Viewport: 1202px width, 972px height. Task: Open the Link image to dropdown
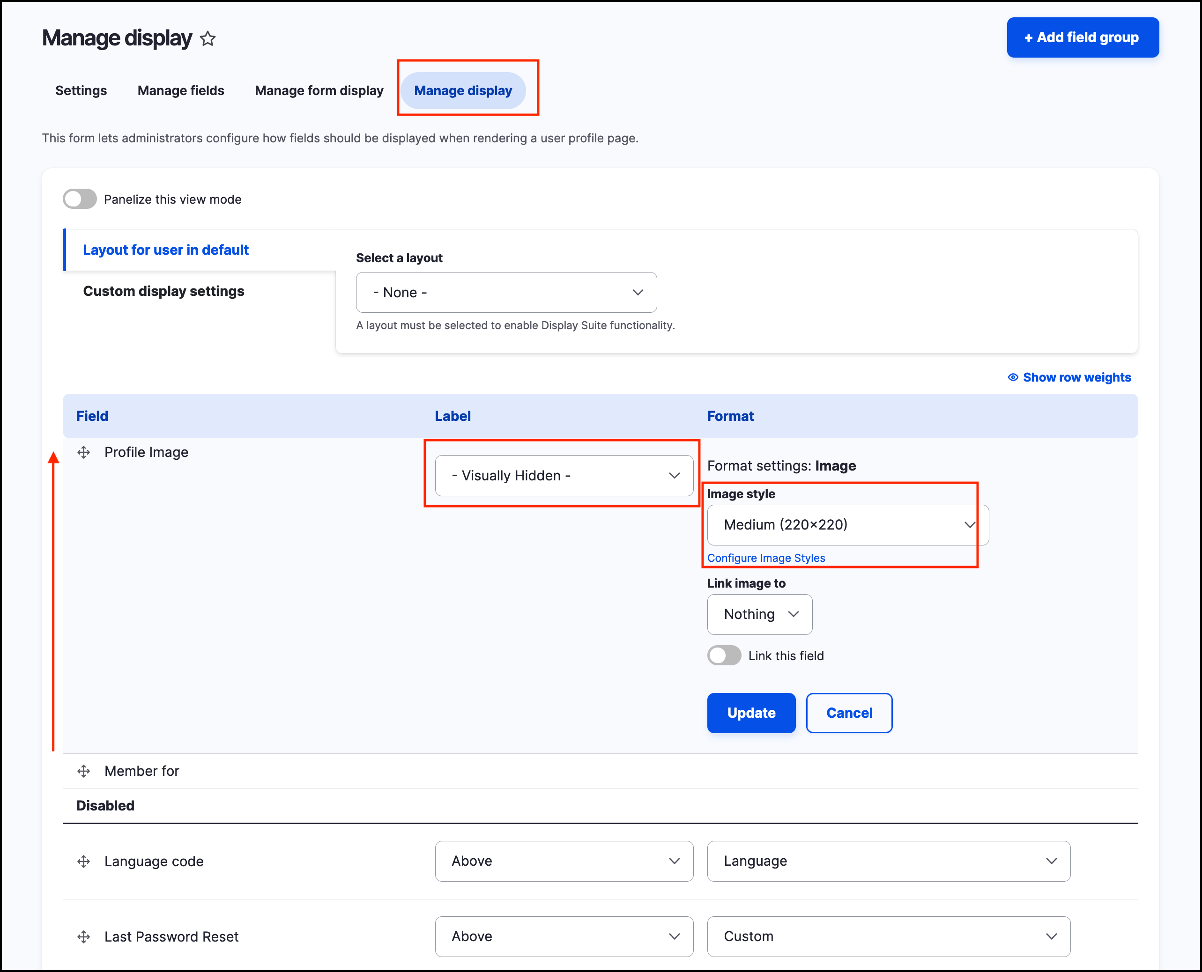tap(759, 614)
